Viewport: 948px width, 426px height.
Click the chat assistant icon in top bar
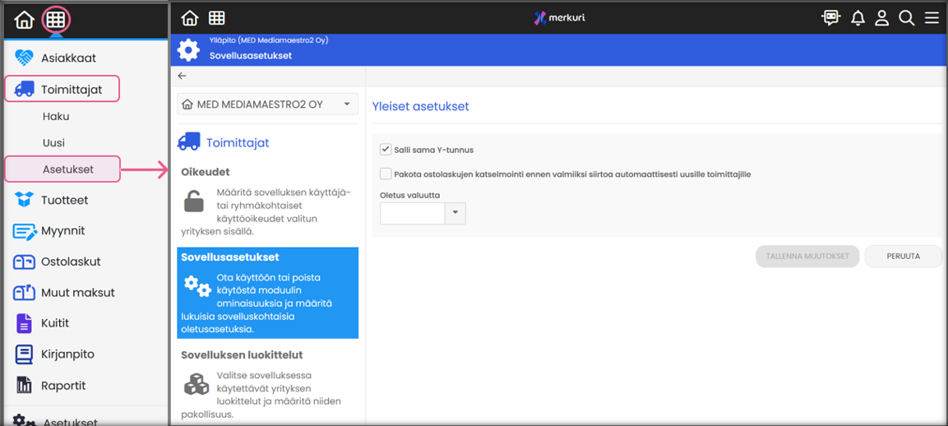tap(830, 17)
